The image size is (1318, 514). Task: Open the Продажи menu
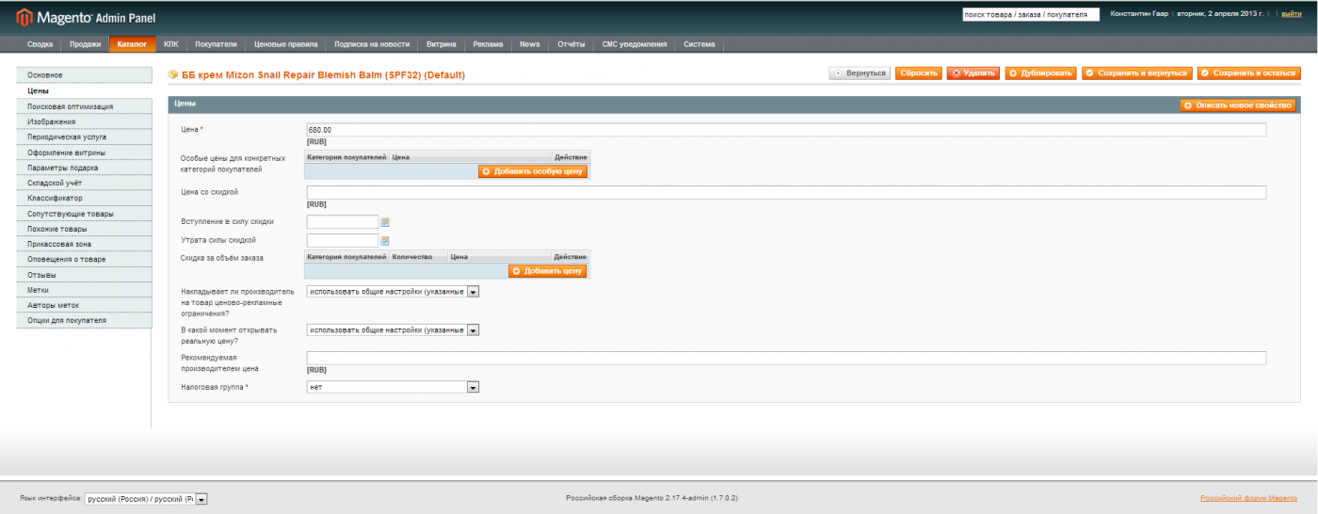[85, 44]
